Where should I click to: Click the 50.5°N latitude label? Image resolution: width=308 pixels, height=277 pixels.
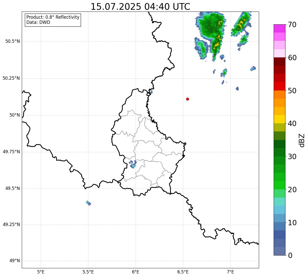pos(13,41)
